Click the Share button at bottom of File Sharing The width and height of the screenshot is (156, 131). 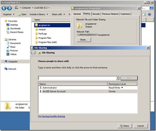pyautogui.click(x=125, y=126)
